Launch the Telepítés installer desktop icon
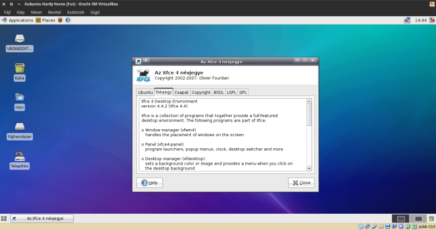This screenshot has width=436, height=230. click(20, 160)
